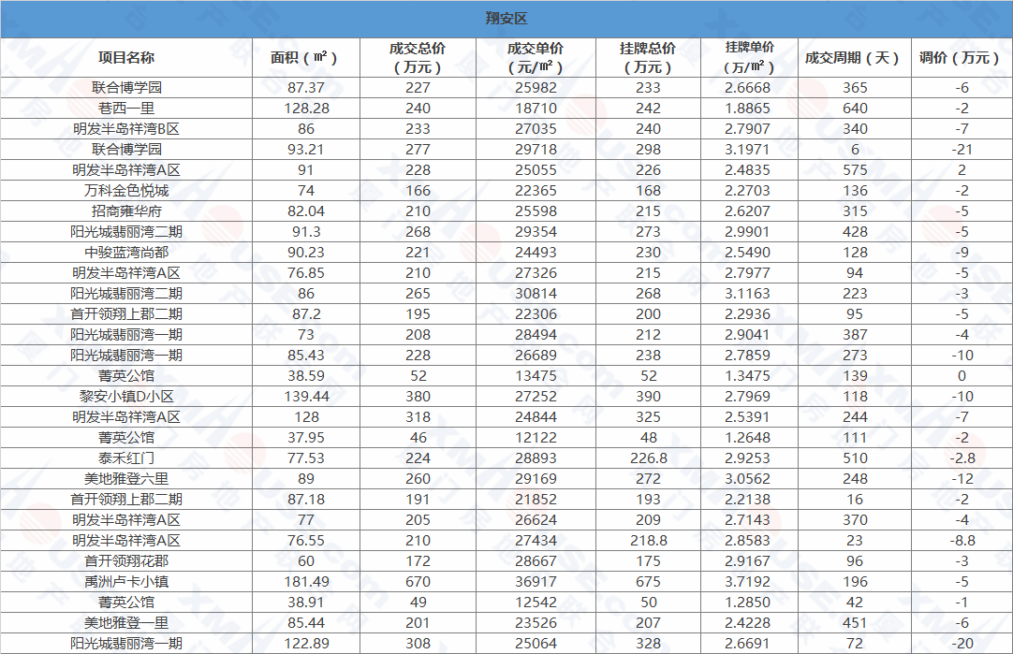This screenshot has height=654, width=1013.
Task: Select the 项目名称 column header
Action: pyautogui.click(x=126, y=57)
